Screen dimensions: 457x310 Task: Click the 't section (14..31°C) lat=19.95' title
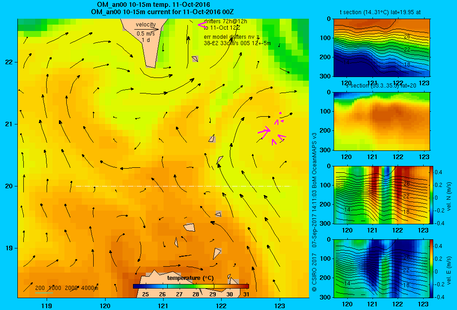pos(380,12)
